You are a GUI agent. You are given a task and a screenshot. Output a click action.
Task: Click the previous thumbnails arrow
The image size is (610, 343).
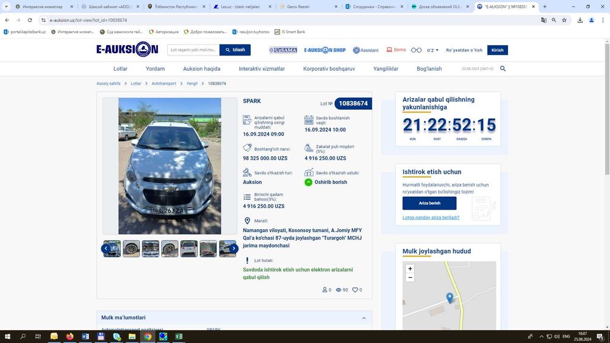point(106,248)
